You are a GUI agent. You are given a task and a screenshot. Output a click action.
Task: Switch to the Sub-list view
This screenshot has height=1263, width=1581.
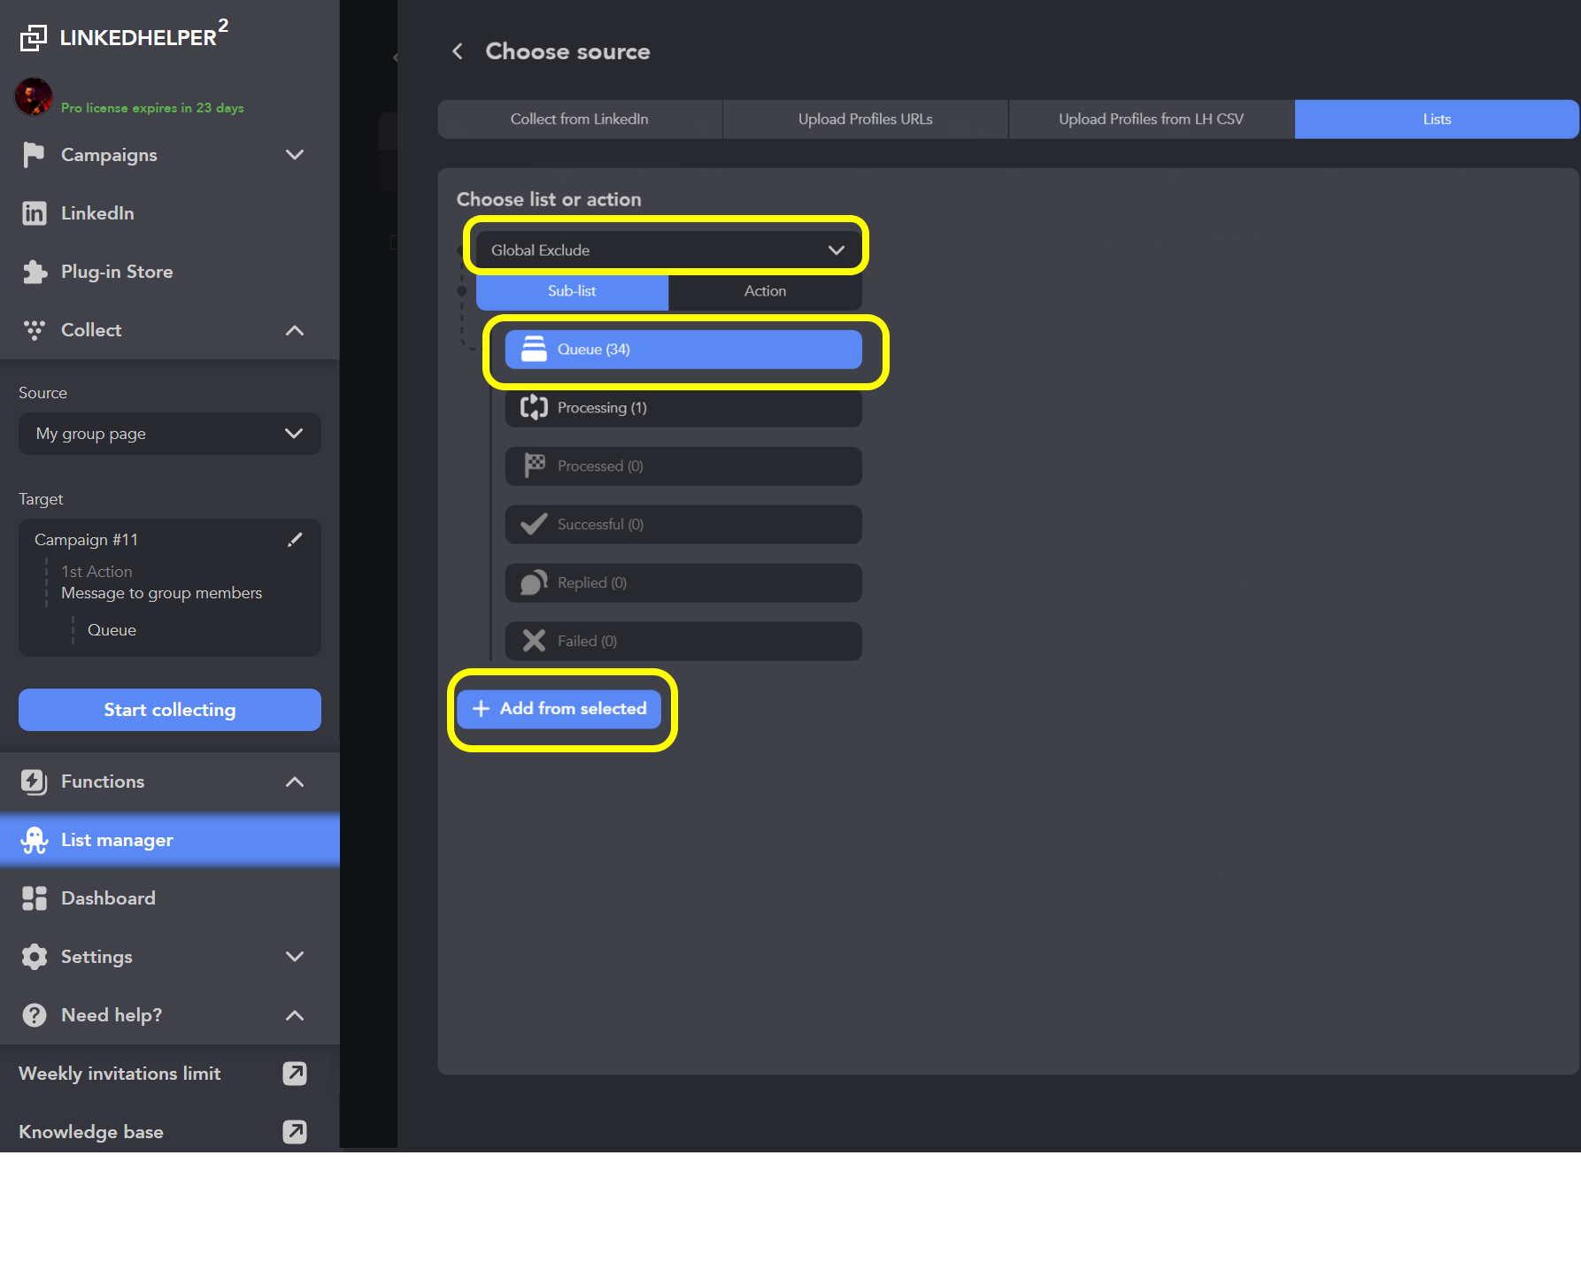pyautogui.click(x=571, y=291)
